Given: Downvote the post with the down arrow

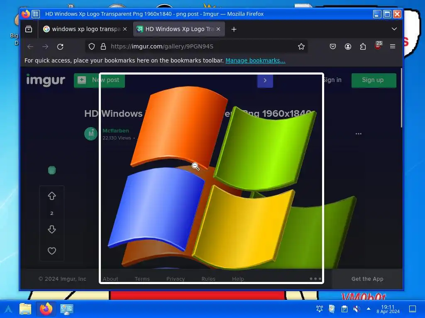Looking at the screenshot, I should click(x=52, y=229).
